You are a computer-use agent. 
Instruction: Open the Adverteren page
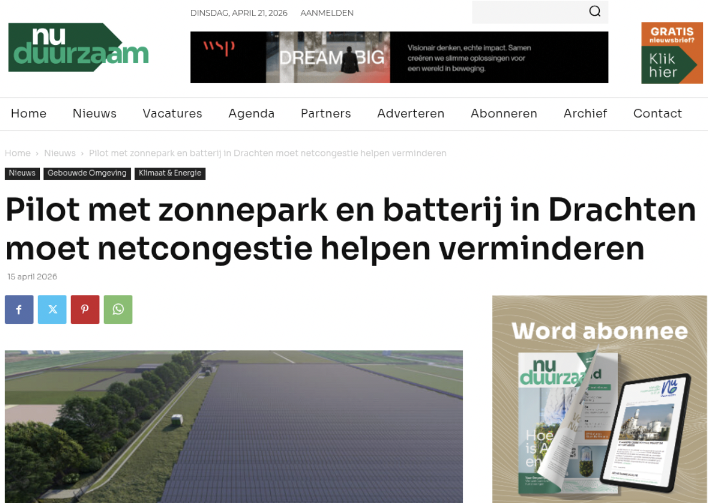pyautogui.click(x=411, y=113)
